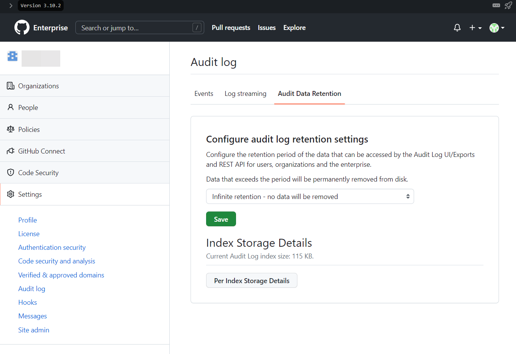The image size is (516, 354).
Task: Open the License settings link
Action: tap(29, 234)
